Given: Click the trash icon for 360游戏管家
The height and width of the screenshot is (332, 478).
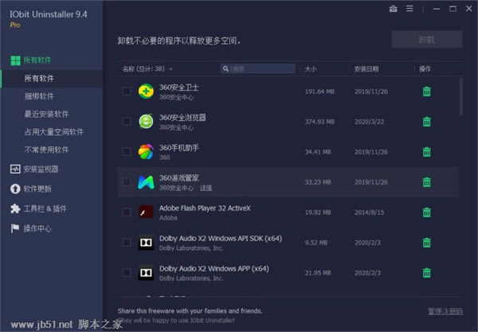Looking at the screenshot, I should point(426,182).
